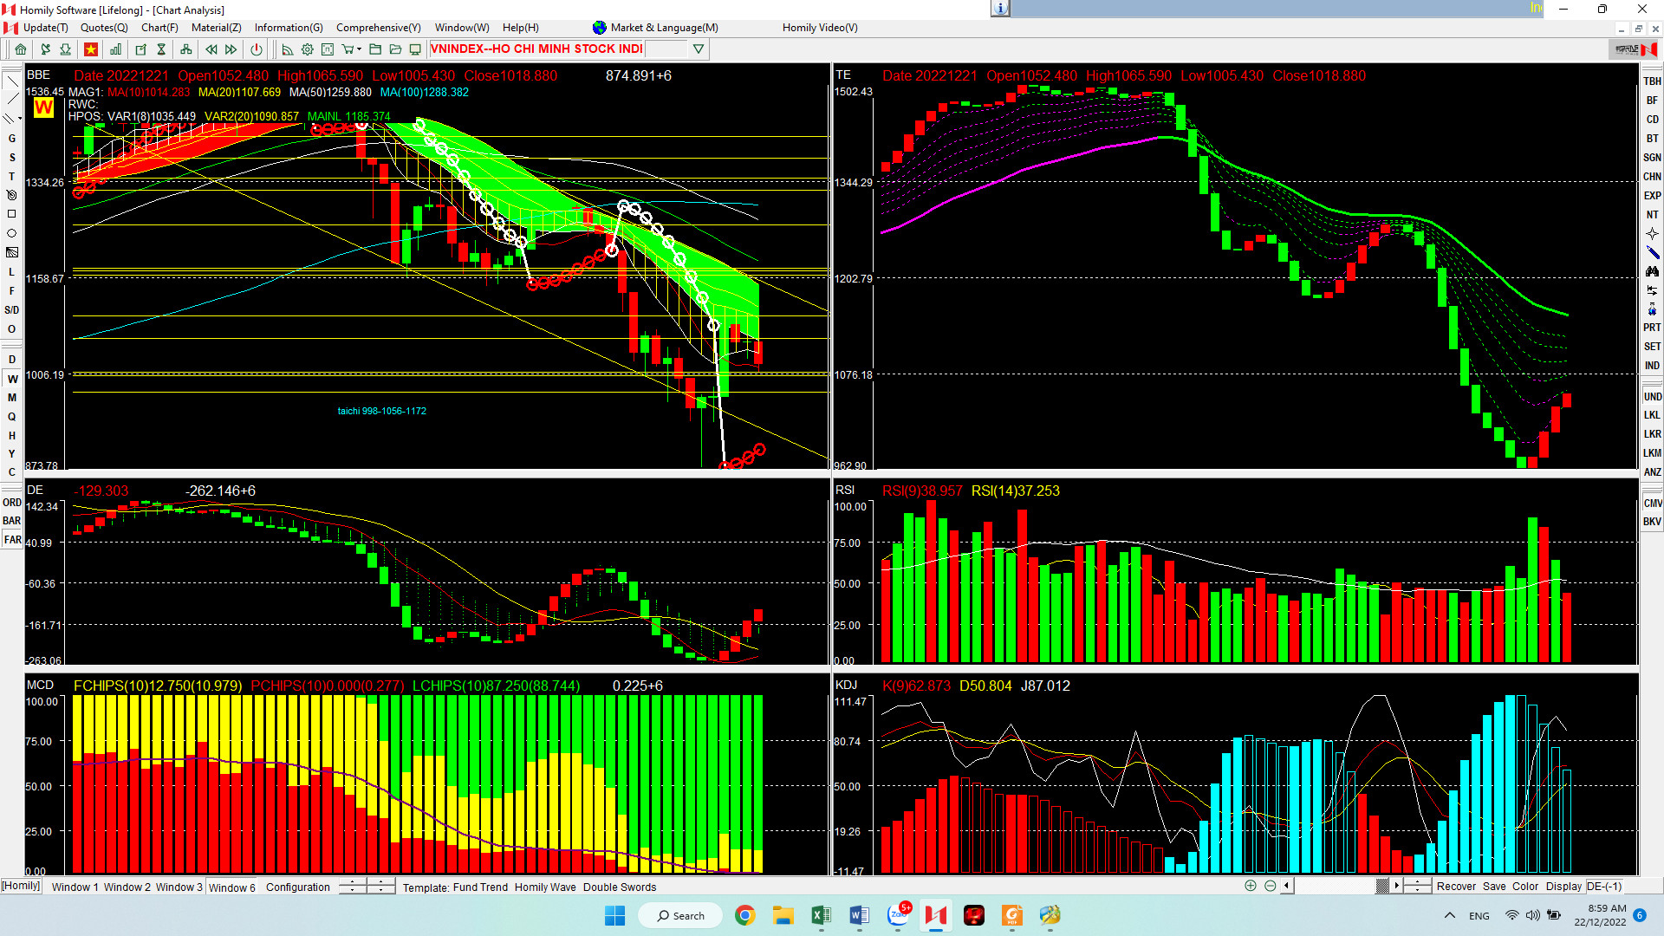Screen dimensions: 1664x936
Task: Click the power button icon
Action: [x=257, y=49]
